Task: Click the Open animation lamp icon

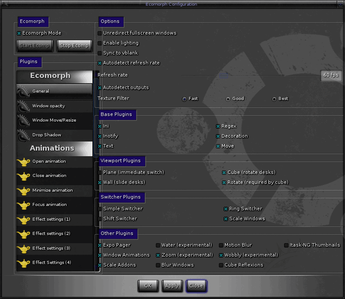Action: 23,162
